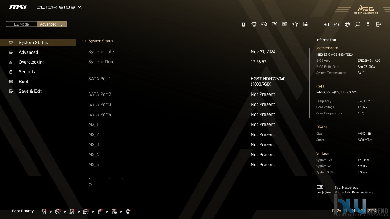
Task: Open Favorites star icon
Action: point(295,24)
